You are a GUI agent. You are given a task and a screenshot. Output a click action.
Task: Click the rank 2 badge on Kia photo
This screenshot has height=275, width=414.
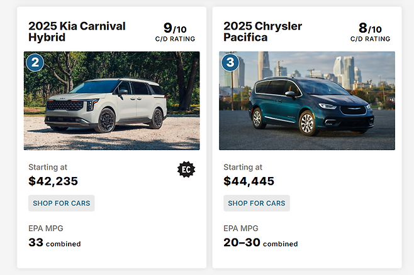click(34, 63)
